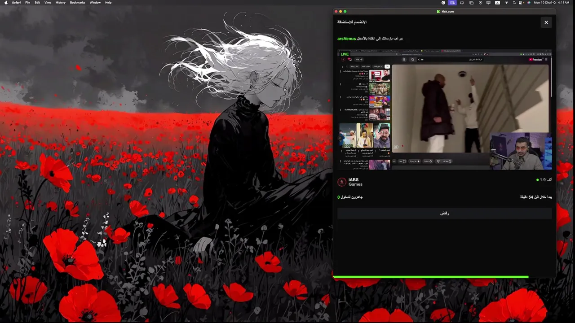Open the display mirroring menu bar icon
This screenshot has width=575, height=323.
[488, 2]
